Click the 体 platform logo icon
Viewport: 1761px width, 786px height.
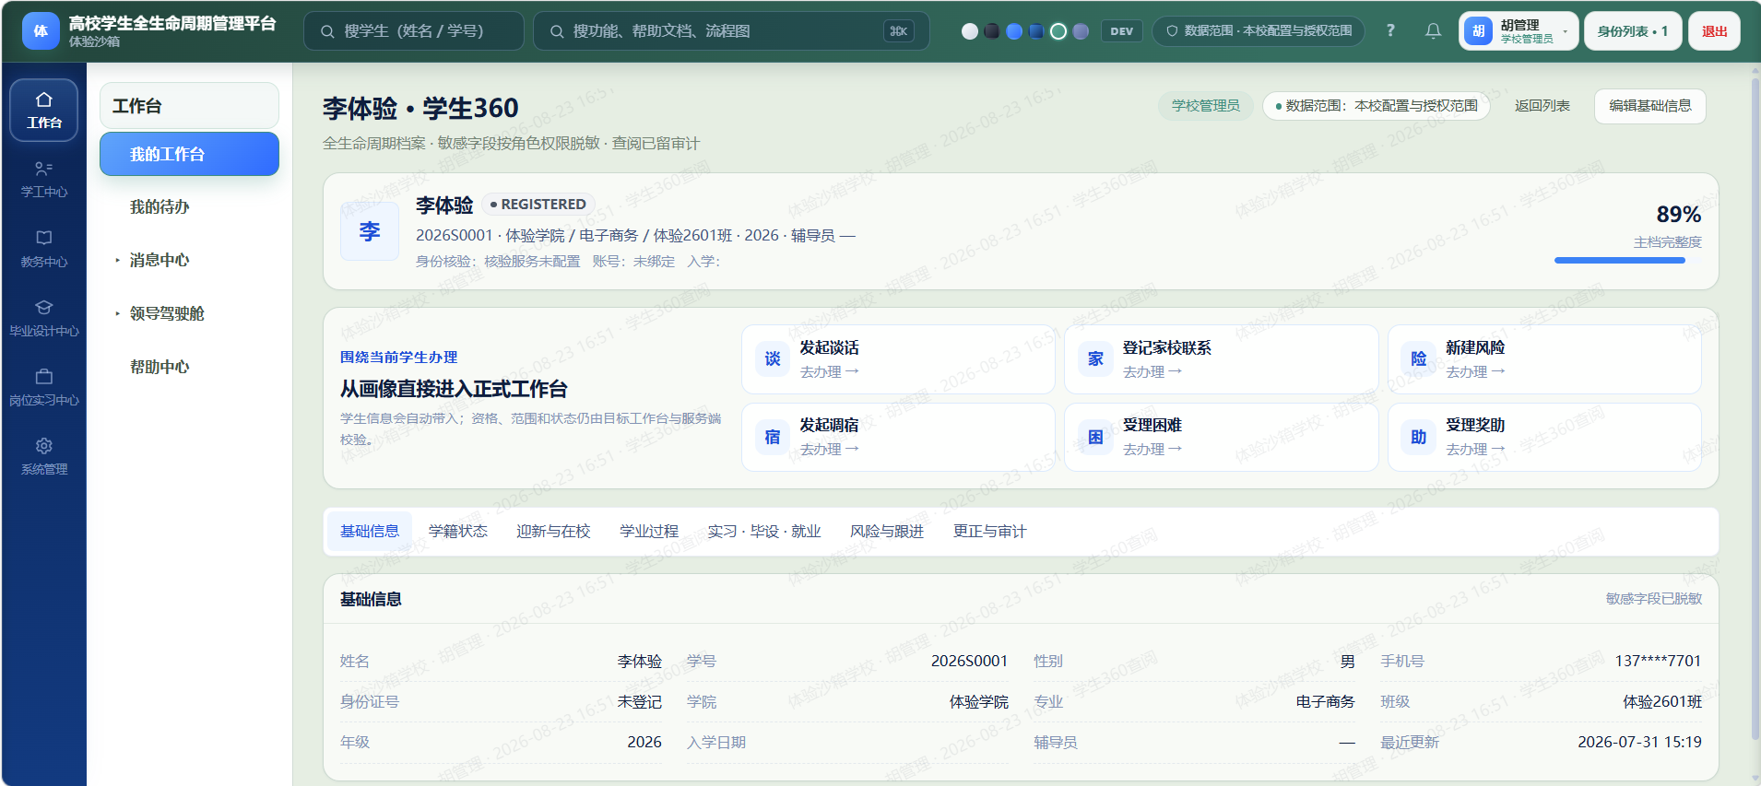[41, 31]
